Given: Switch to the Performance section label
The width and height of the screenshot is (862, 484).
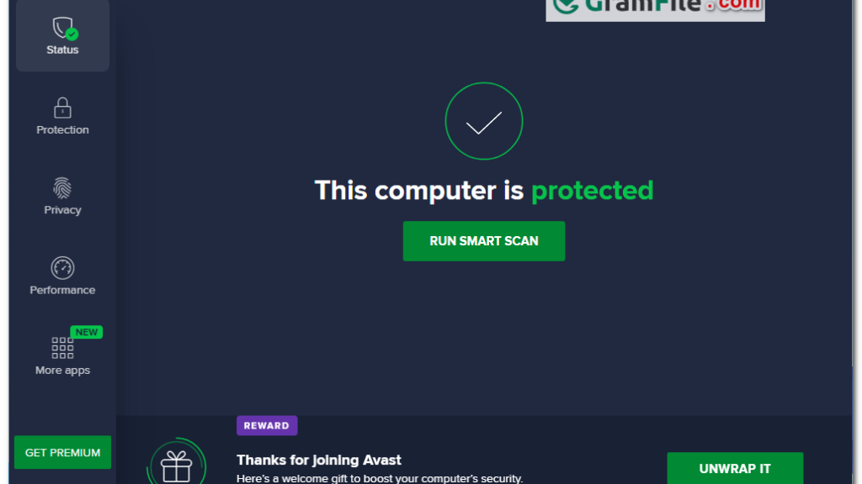Looking at the screenshot, I should point(62,290).
